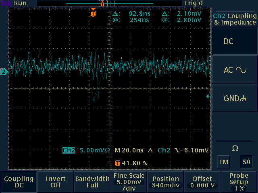Click the Tek logo
The image size is (258, 193).
point(6,3)
